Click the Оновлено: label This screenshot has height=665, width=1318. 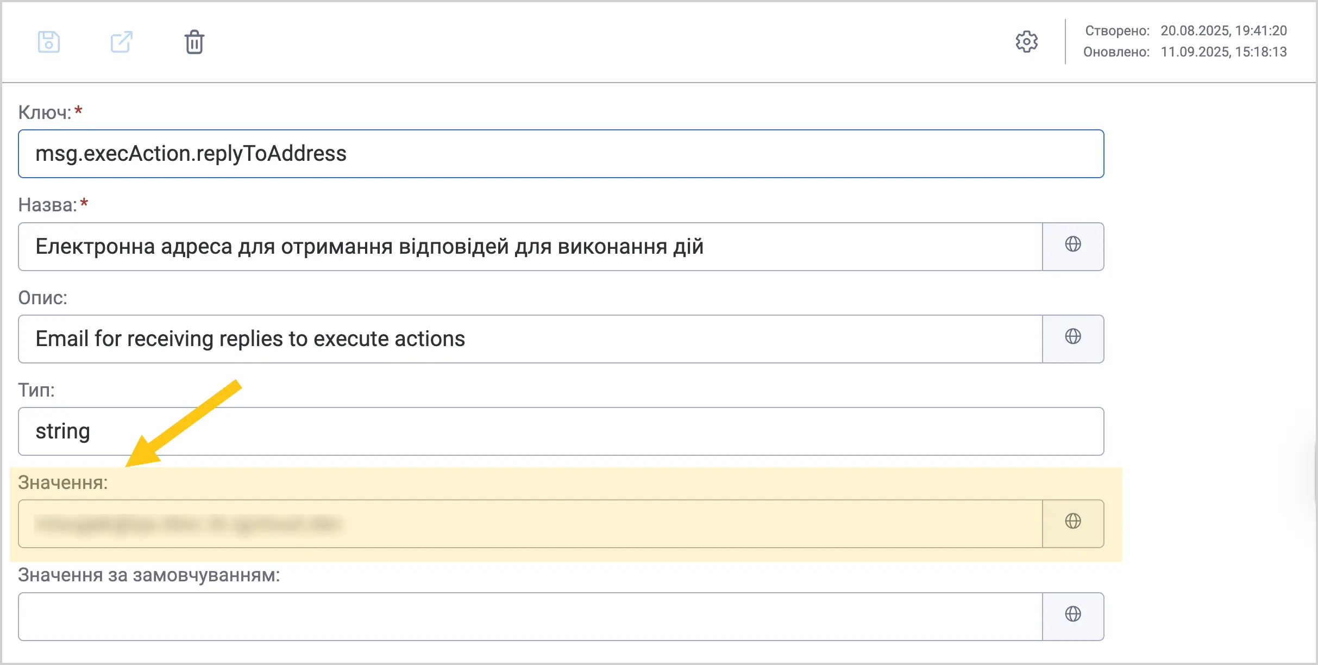tap(1116, 52)
